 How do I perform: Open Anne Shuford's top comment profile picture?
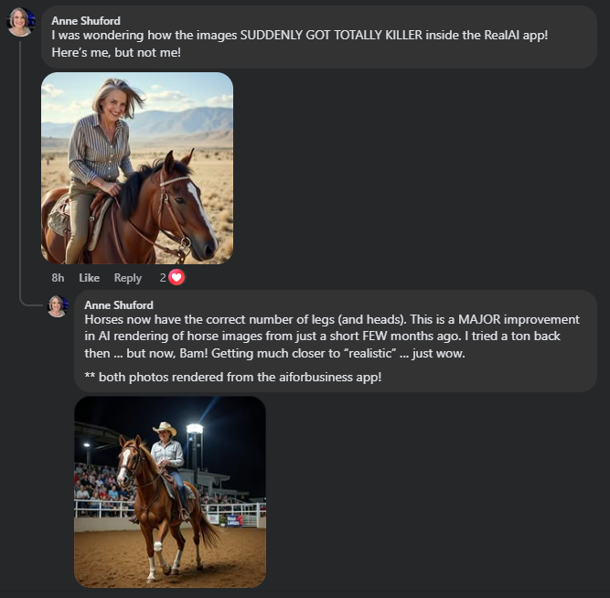pos(20,21)
